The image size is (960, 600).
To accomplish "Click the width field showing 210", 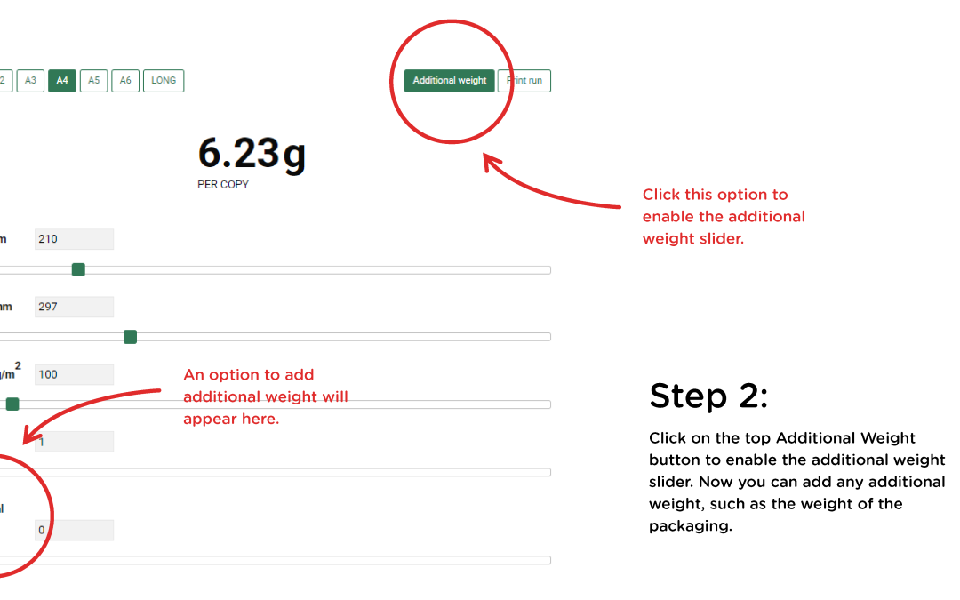I will [74, 239].
